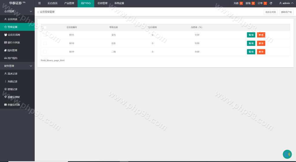Open 钱包管理 in the sidebar
The image size is (296, 162).
[x=12, y=50]
